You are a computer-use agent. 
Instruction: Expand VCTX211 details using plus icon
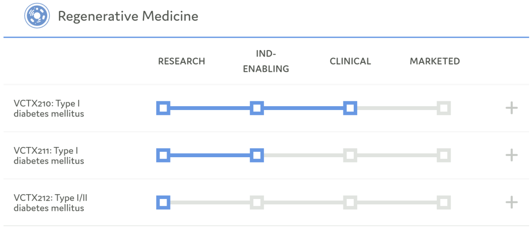[x=512, y=155]
